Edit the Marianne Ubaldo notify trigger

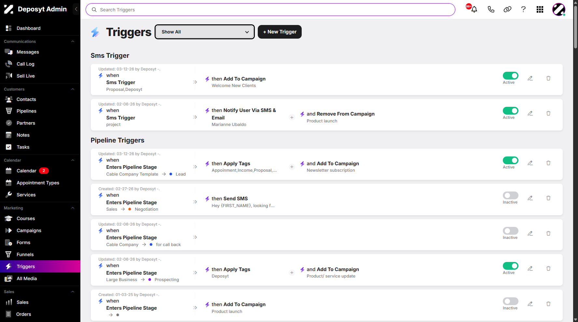click(530, 113)
